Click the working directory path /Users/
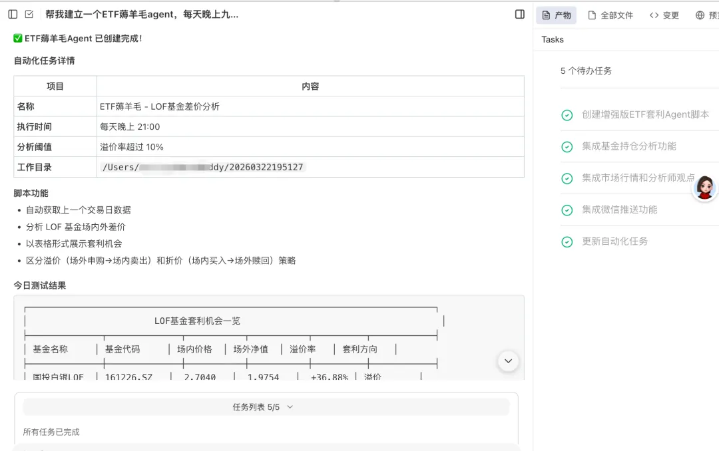 tap(203, 168)
